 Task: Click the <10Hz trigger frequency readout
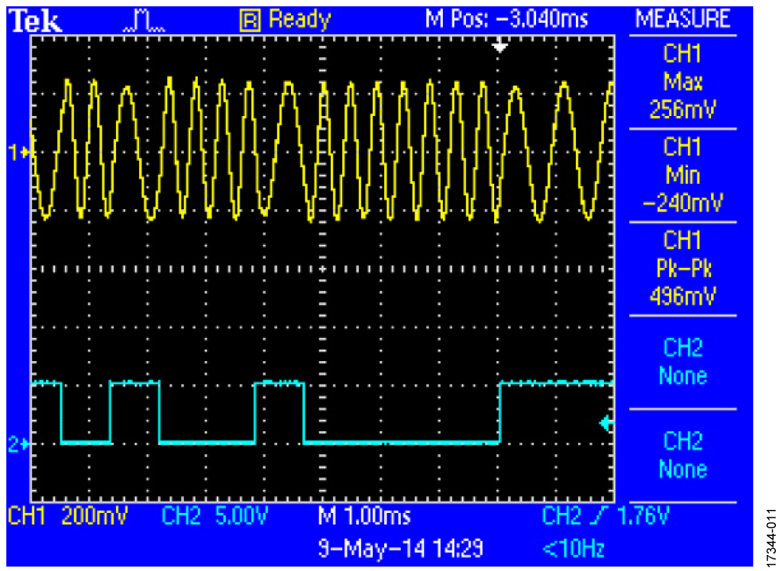coord(574,550)
